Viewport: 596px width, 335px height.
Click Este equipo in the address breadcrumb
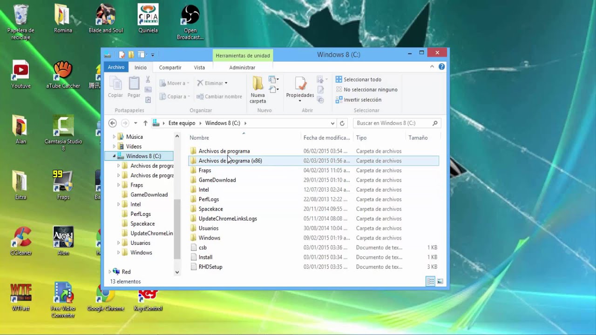pos(182,123)
